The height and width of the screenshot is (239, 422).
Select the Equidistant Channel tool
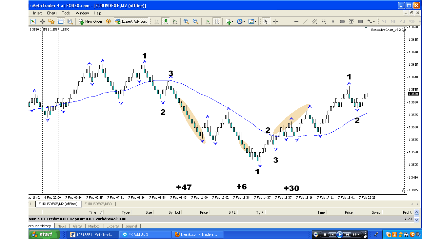coord(314,21)
